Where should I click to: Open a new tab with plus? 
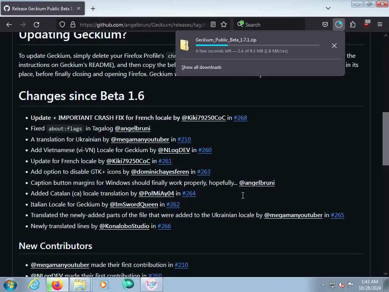tap(93, 9)
